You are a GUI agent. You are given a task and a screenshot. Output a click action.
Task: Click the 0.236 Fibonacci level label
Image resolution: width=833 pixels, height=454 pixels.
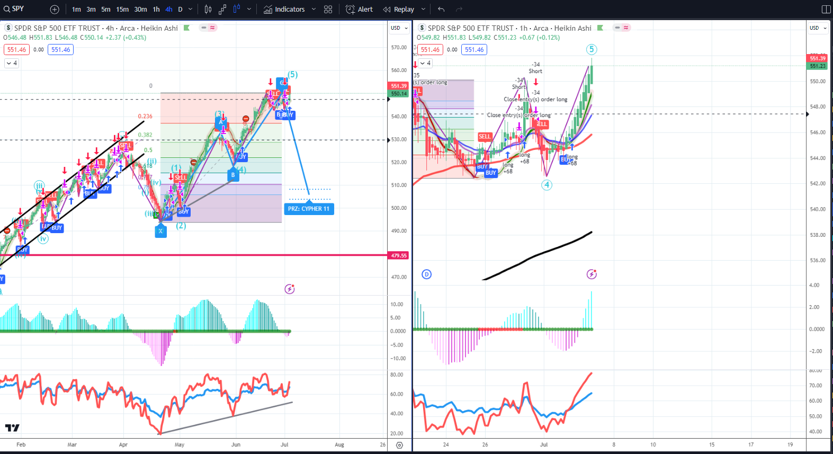[145, 117]
